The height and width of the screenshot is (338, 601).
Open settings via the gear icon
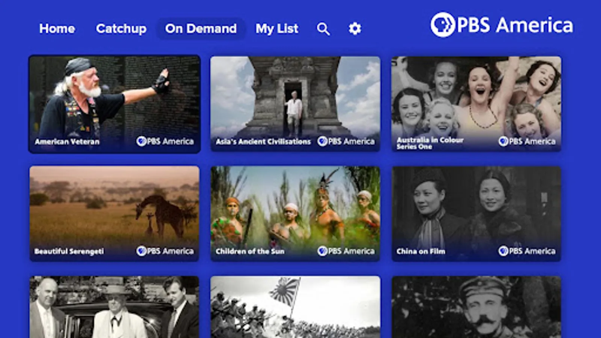[355, 29]
